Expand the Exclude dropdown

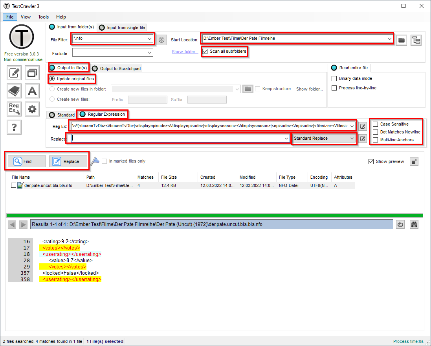(x=150, y=52)
